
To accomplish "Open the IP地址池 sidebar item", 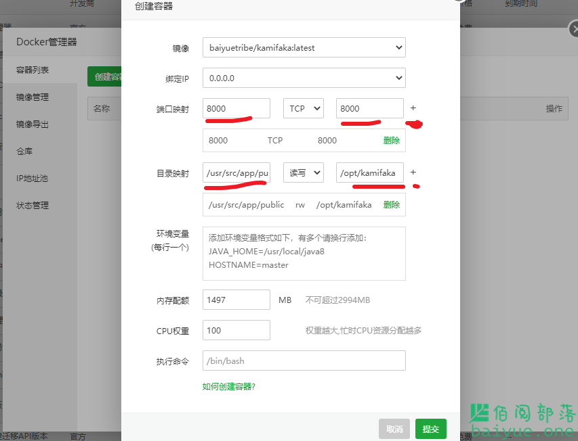I will point(32,179).
